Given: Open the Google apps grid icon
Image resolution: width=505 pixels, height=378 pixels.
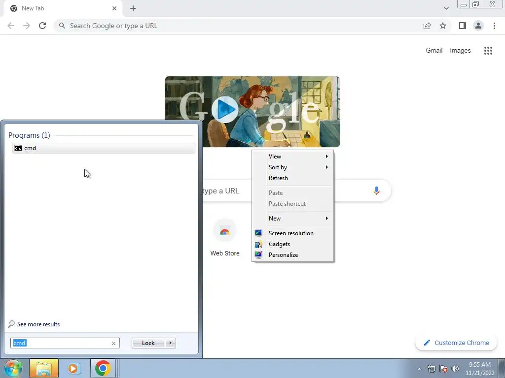Looking at the screenshot, I should [x=488, y=51].
